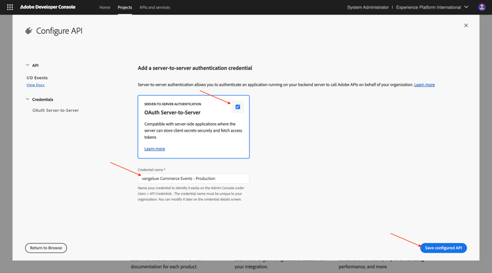Screen dimensions: 492x273
Task: Click the 'Add a server-to-server authentication credential' heading
Action: [195, 68]
